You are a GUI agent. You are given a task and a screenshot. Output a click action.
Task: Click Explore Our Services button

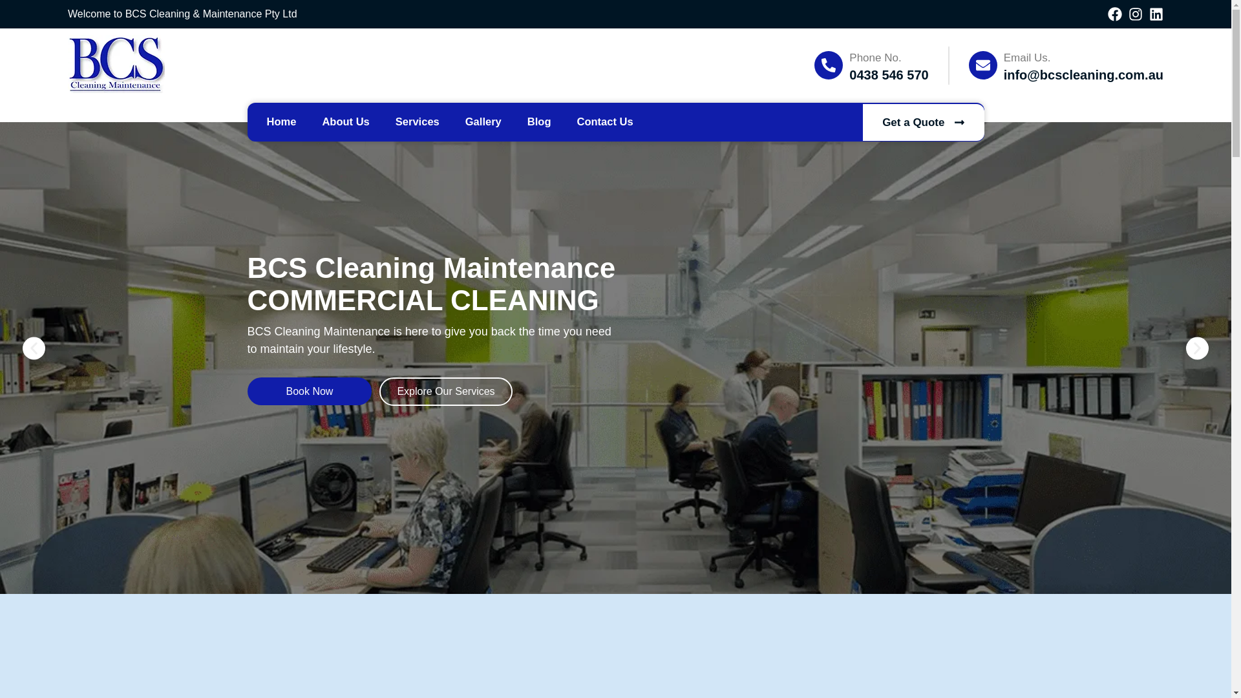click(x=445, y=392)
